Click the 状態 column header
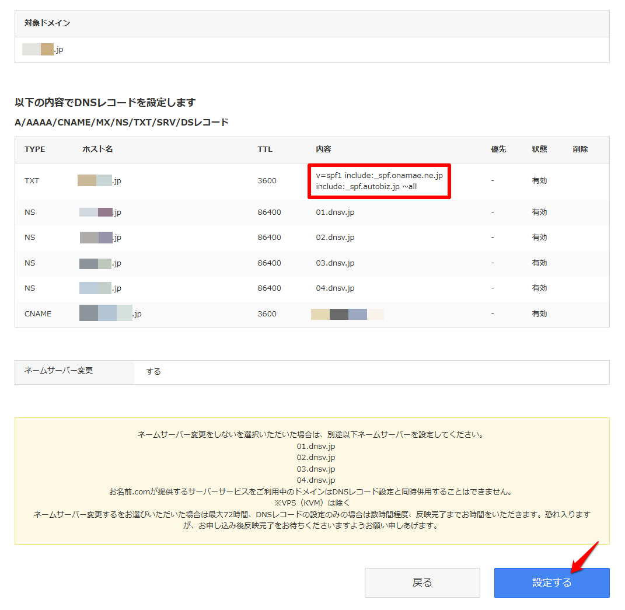Image resolution: width=625 pixels, height=610 pixels. click(539, 149)
